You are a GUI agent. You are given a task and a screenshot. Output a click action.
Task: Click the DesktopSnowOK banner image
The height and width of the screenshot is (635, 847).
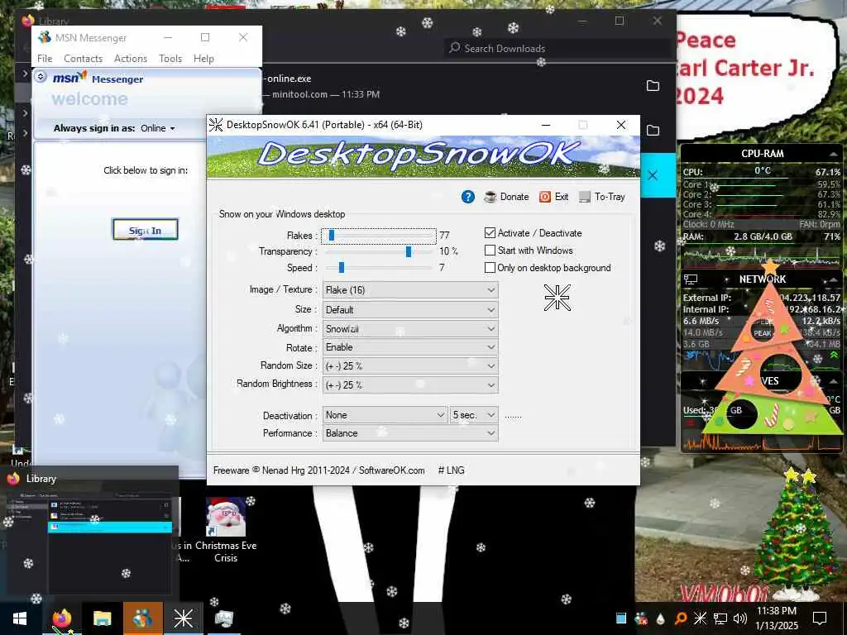423,156
